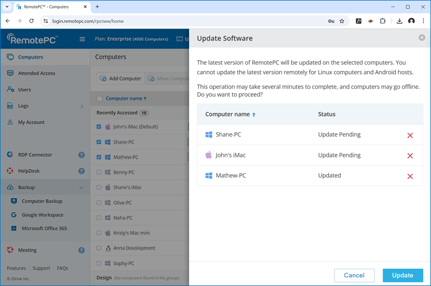The image size is (431, 286).
Task: Click the HelpDesk help question icon
Action: 81,171
